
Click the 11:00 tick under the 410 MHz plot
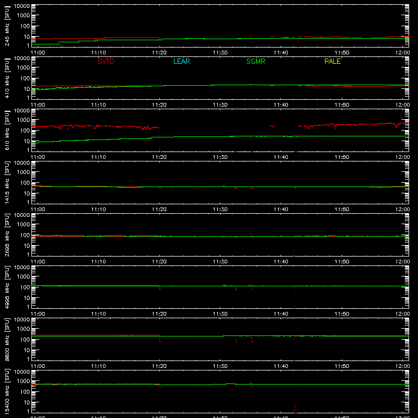(38, 105)
